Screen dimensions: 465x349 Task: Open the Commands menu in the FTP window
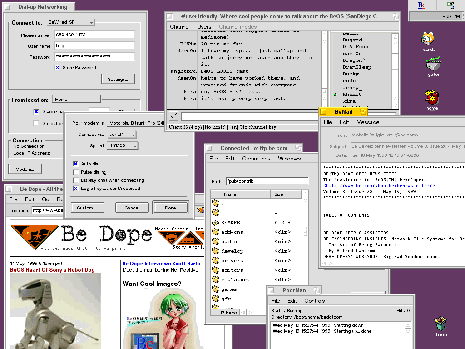tap(256, 159)
